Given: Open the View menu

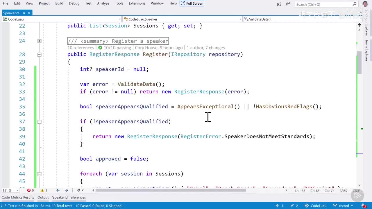Looking at the screenshot, I should tap(29, 3).
